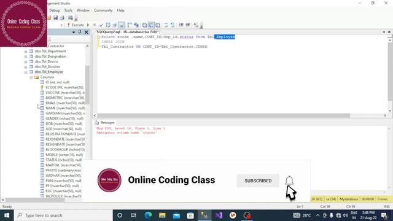The image size is (393, 221).
Task: Specify Values for Template Parameters icon
Action: coord(196,25)
